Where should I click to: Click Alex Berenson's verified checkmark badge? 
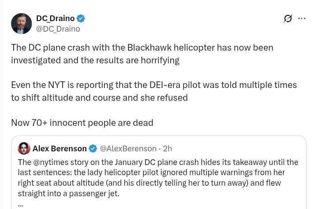pyautogui.click(x=93, y=148)
